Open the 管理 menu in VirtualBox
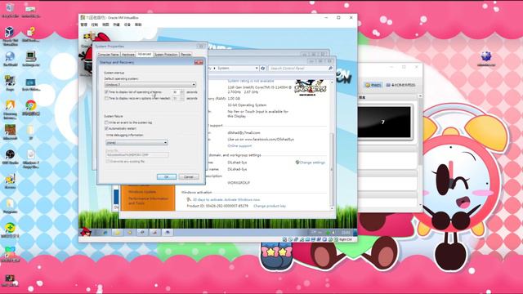Viewport: 523px width, 294px height. (x=84, y=24)
